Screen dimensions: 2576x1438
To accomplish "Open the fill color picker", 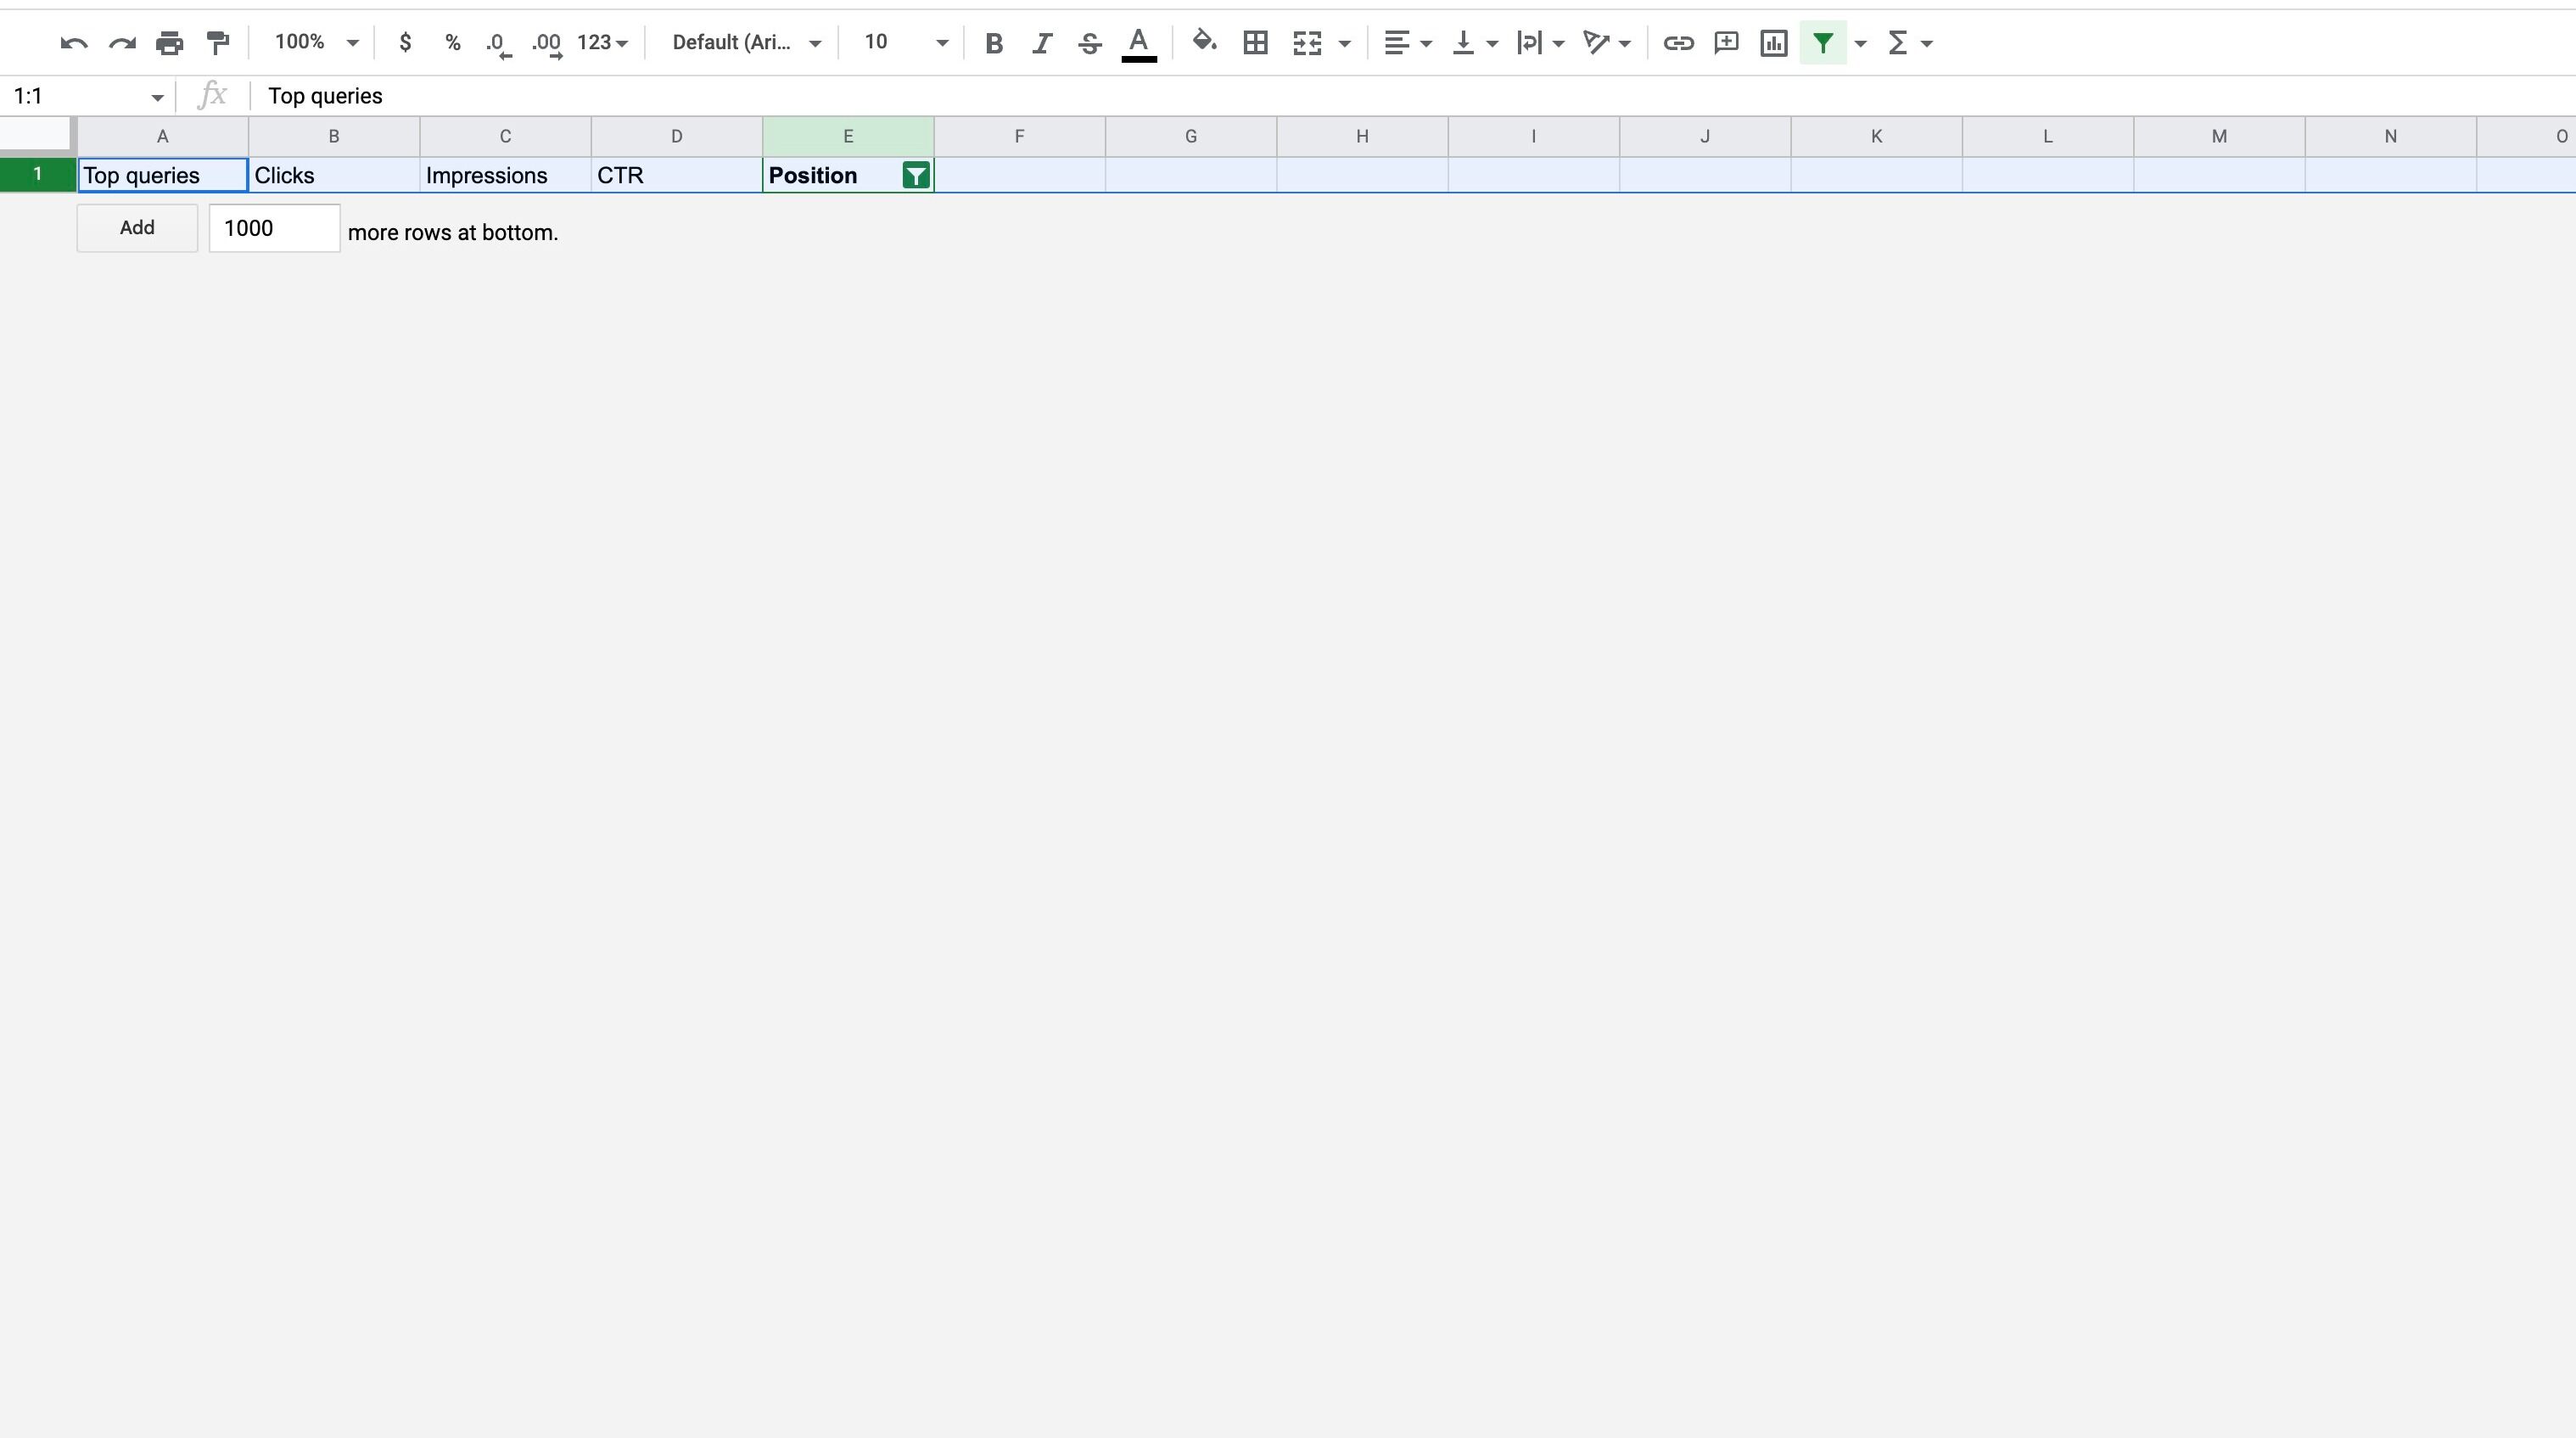I will (1205, 42).
